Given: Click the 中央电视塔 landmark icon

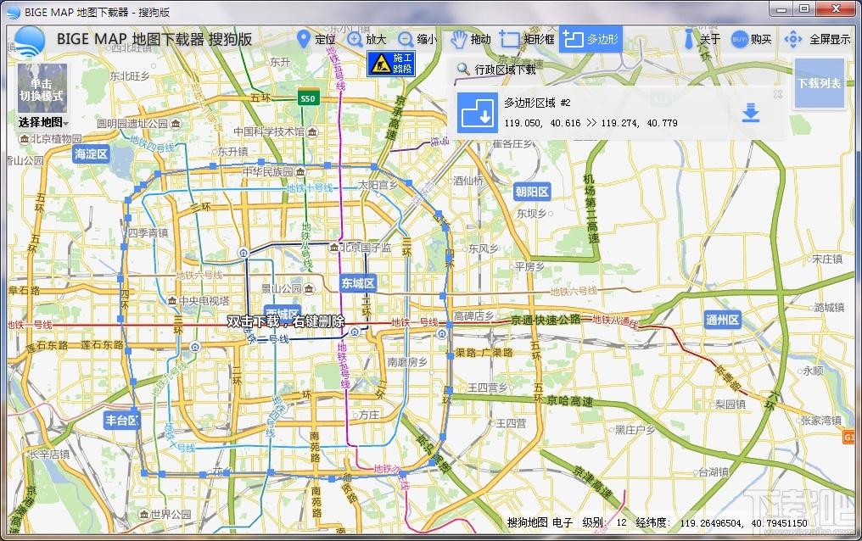Looking at the screenshot, I should point(172,301).
